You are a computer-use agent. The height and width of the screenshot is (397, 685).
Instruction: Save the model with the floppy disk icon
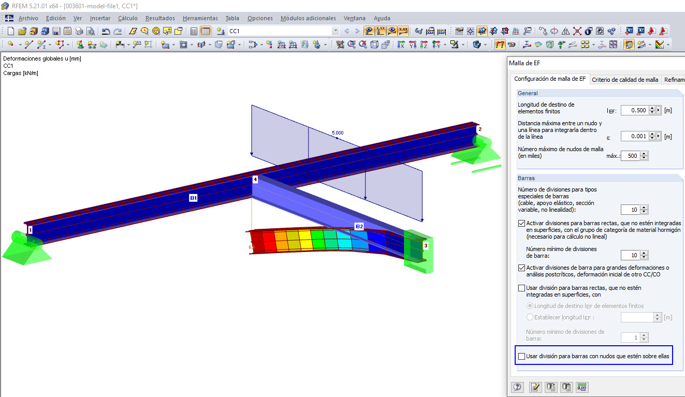point(56,31)
